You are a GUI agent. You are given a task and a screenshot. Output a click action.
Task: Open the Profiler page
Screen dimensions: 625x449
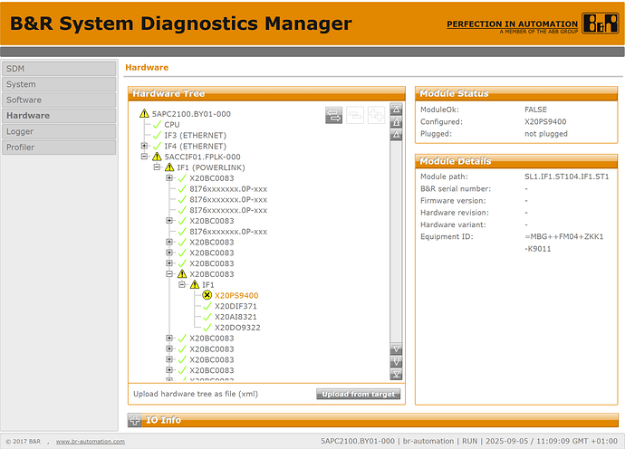coord(59,147)
